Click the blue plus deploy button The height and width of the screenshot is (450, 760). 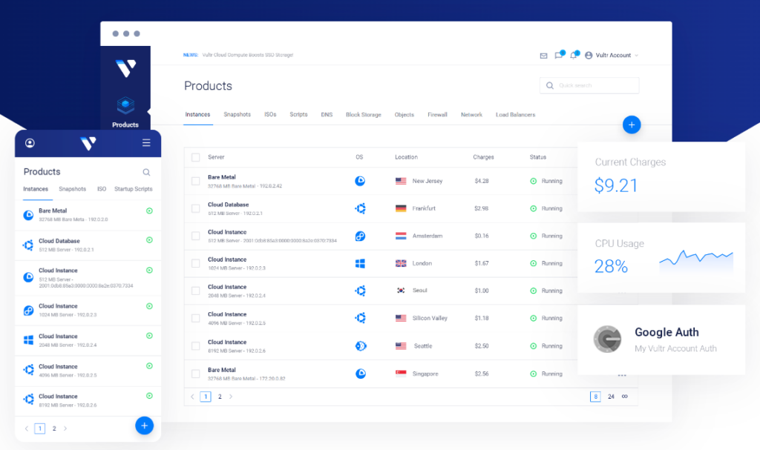click(x=631, y=125)
